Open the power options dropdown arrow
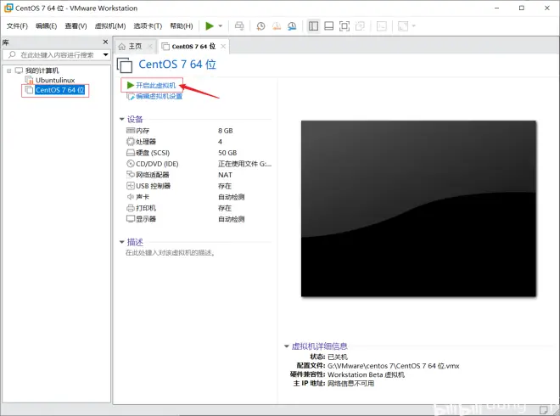 point(221,25)
